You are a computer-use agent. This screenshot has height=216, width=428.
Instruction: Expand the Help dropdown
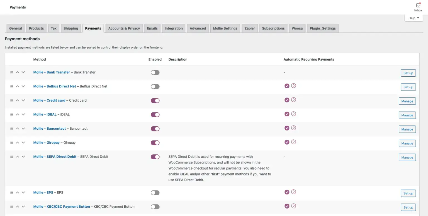[x=414, y=18]
